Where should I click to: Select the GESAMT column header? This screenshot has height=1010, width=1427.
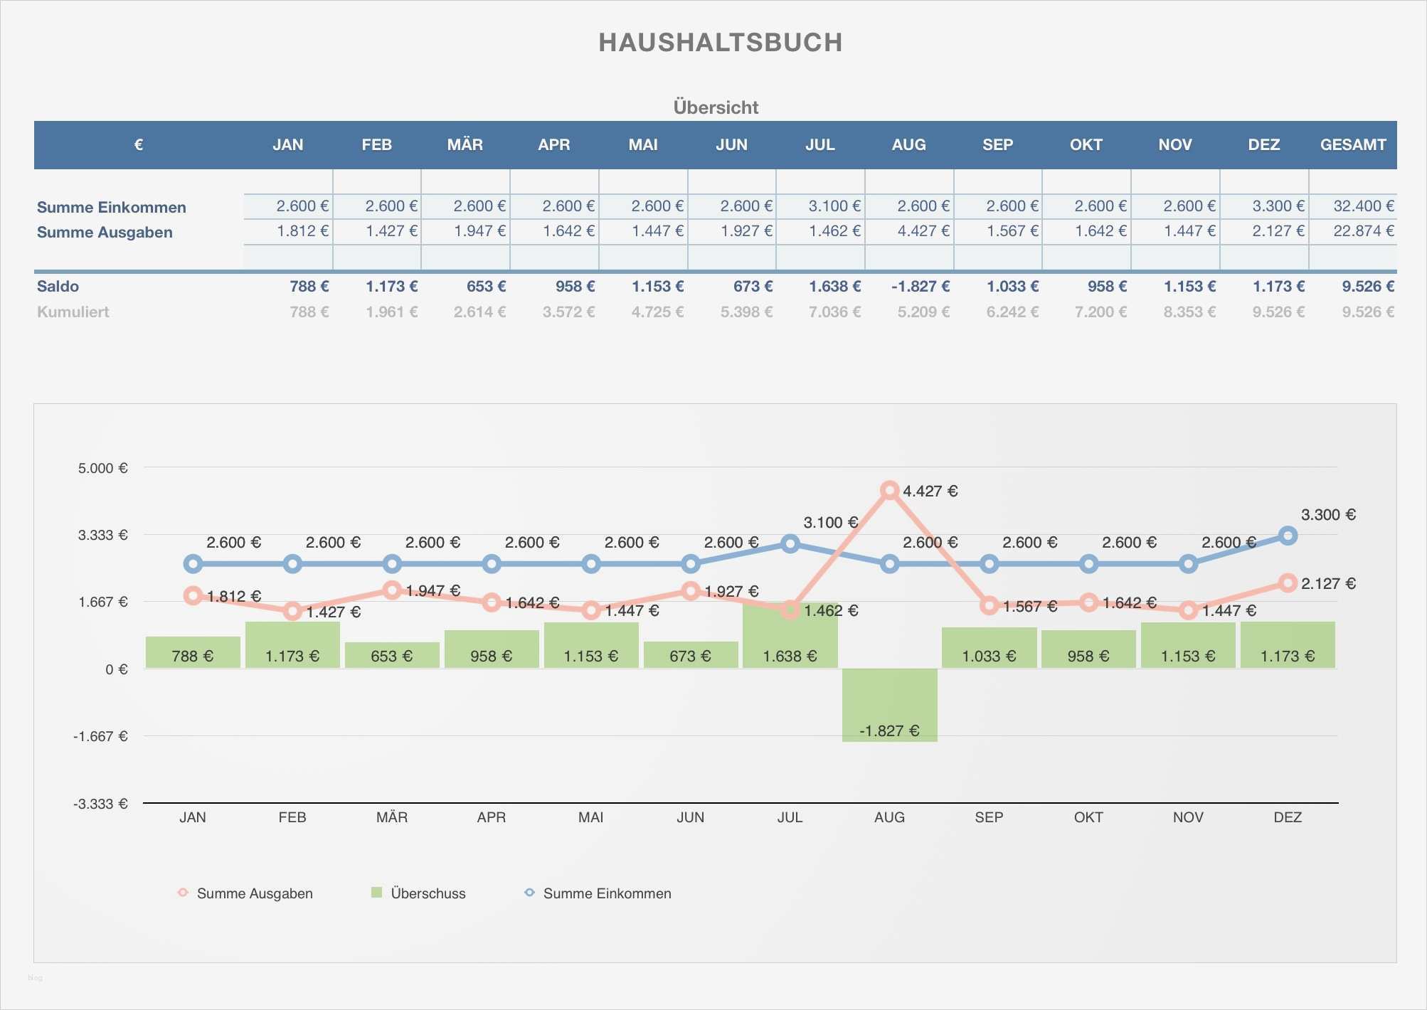coord(1352,144)
